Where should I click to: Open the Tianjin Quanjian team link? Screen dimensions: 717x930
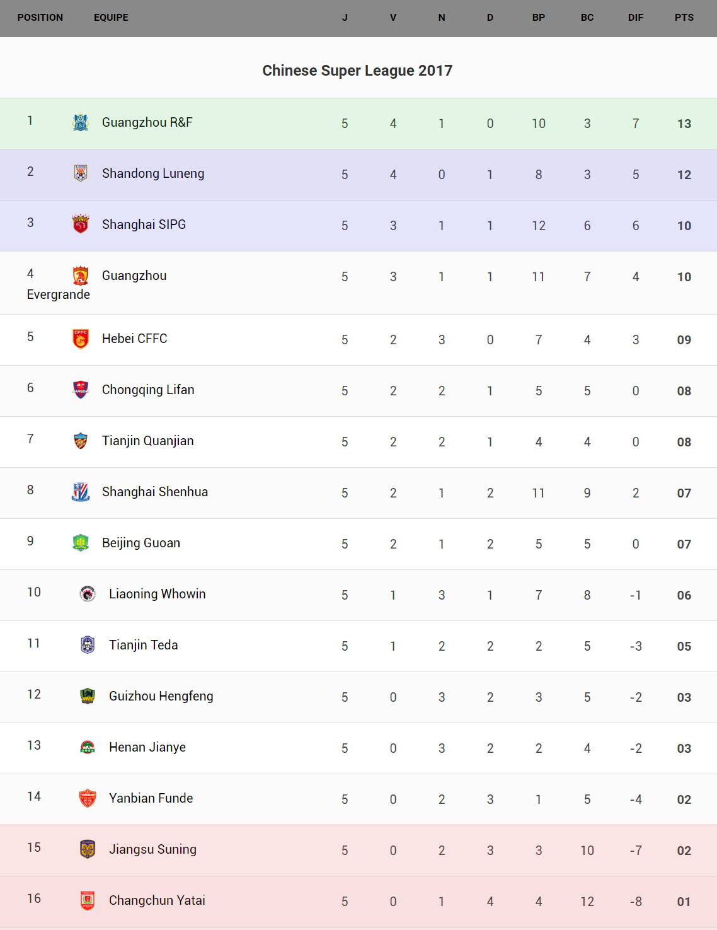click(147, 441)
